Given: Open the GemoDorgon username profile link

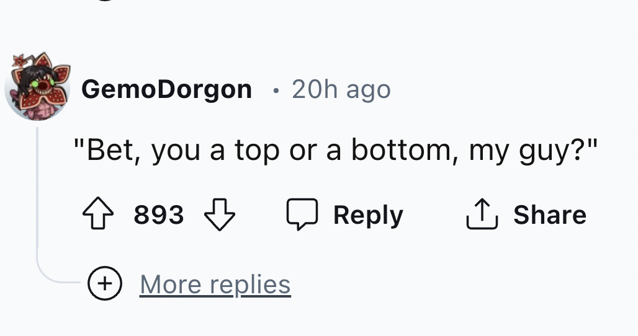Looking at the screenshot, I should [x=166, y=89].
